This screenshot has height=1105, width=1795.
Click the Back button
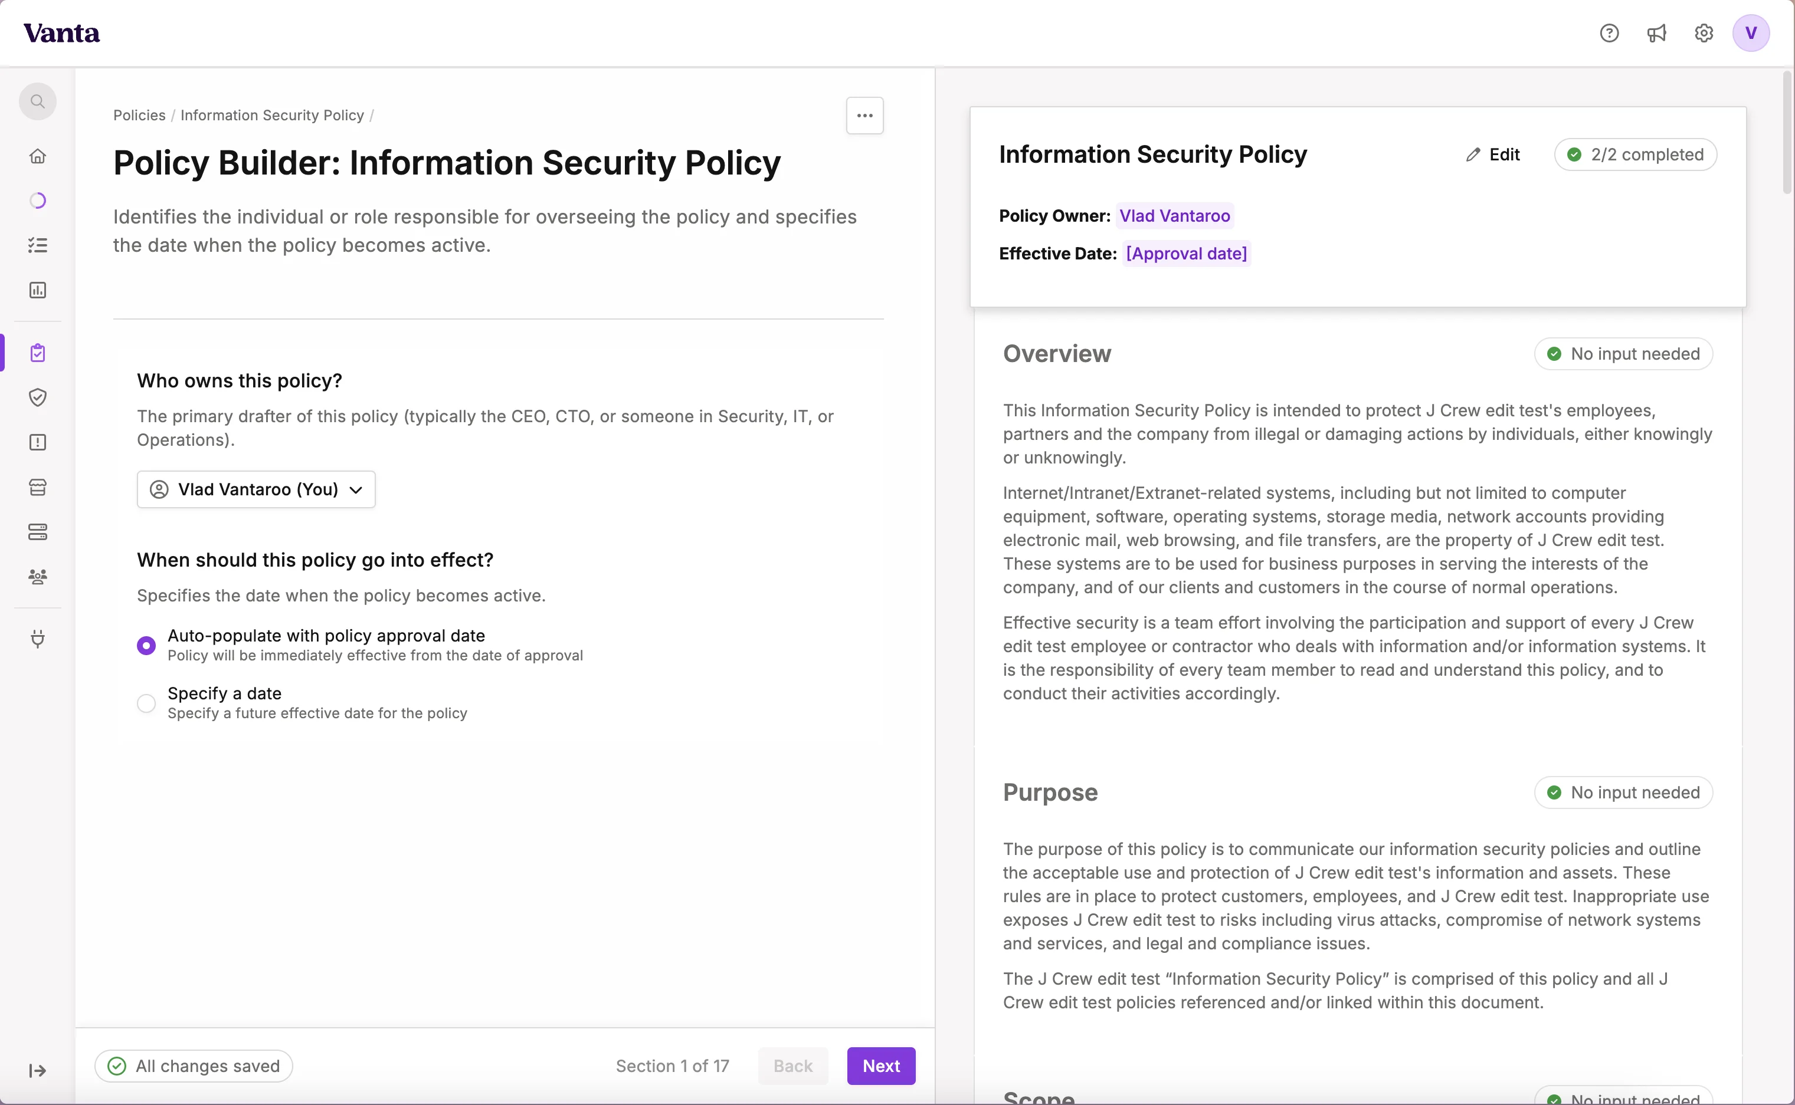point(792,1066)
